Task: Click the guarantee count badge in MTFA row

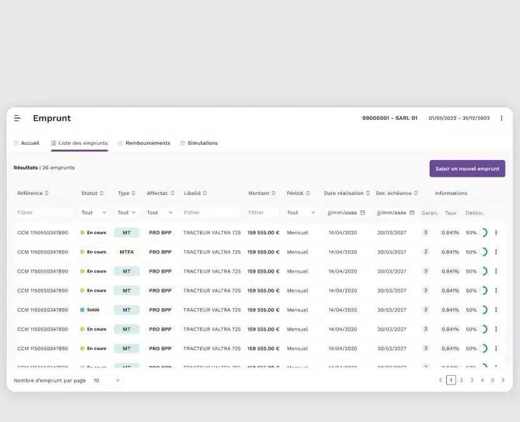Action: (426, 252)
